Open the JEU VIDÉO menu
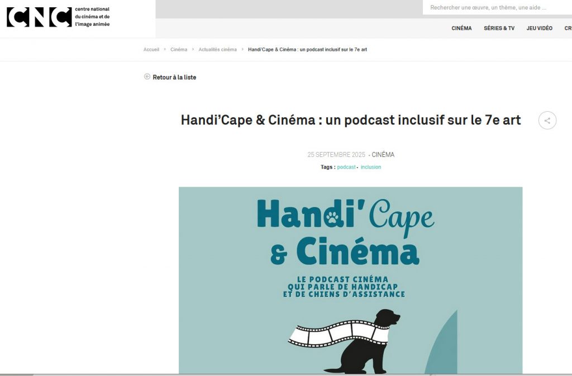This screenshot has height=376, width=572. 539,28
